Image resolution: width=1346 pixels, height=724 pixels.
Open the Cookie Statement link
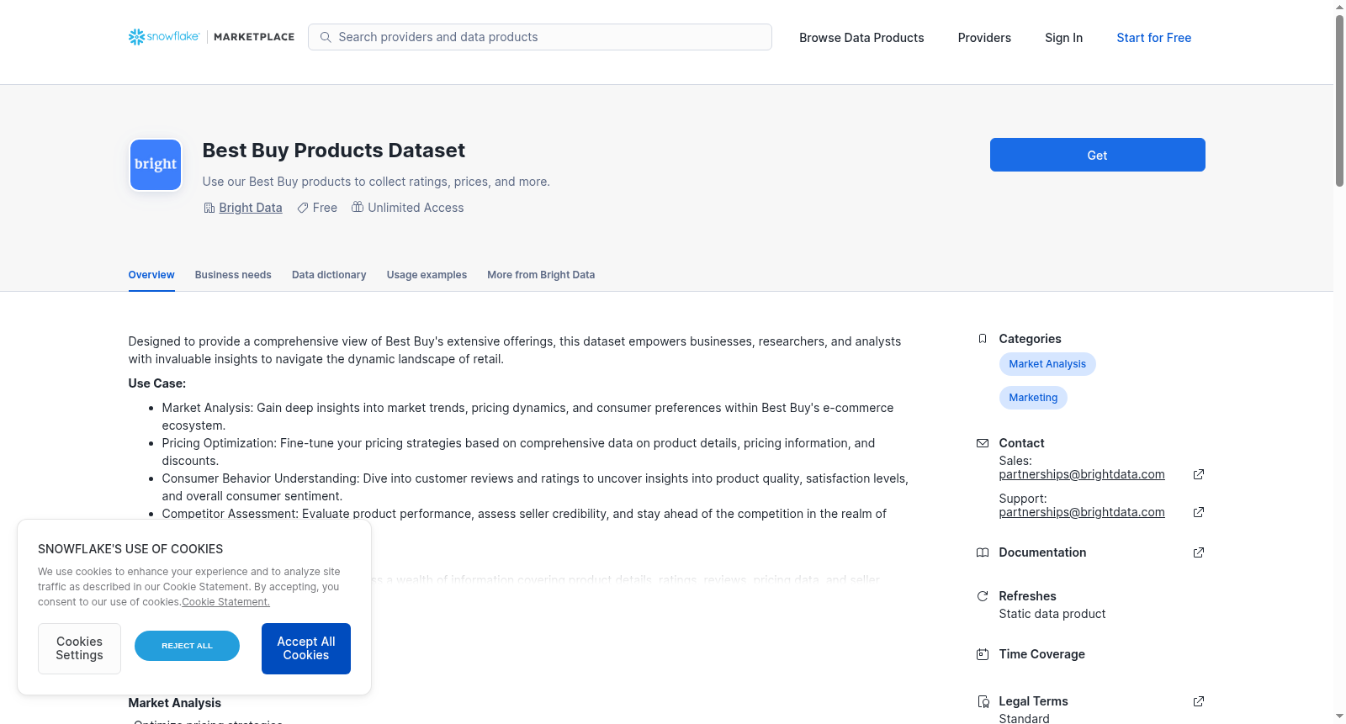pos(225,602)
